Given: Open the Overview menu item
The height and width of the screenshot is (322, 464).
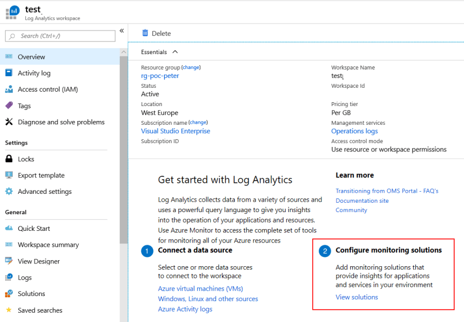Looking at the screenshot, I should (31, 57).
